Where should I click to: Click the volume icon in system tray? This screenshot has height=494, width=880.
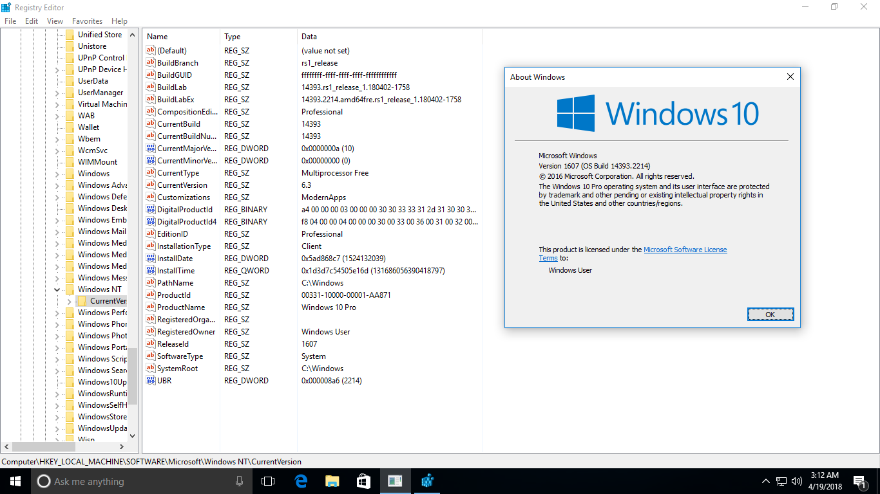coord(797,481)
